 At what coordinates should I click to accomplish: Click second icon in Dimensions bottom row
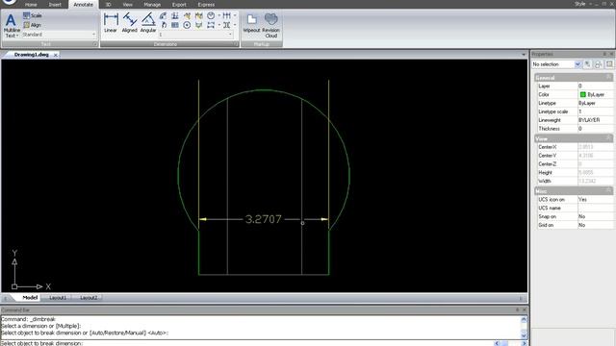[x=175, y=25]
